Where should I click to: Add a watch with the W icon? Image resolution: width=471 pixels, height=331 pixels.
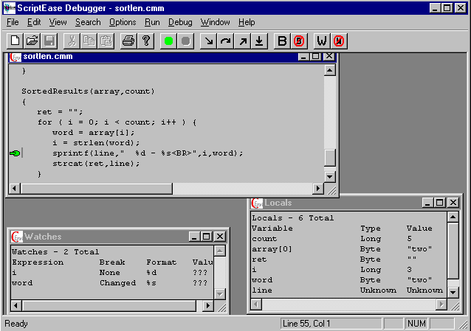pyautogui.click(x=322, y=41)
